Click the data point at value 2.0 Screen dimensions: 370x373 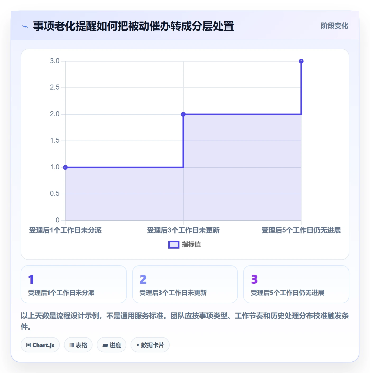(x=183, y=114)
